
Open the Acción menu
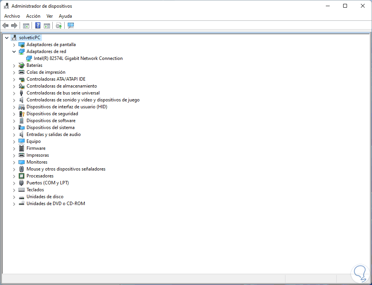[x=33, y=16]
